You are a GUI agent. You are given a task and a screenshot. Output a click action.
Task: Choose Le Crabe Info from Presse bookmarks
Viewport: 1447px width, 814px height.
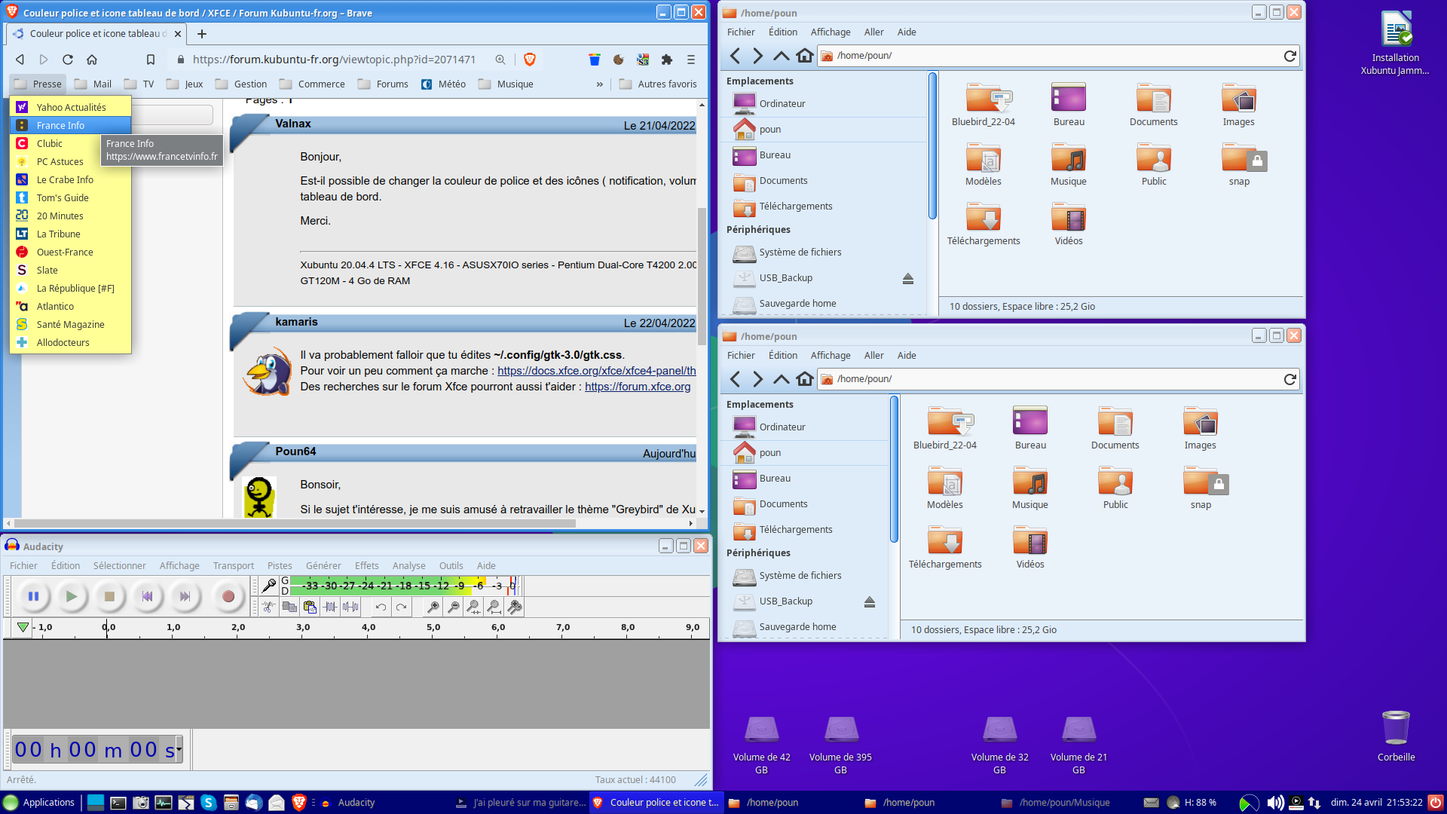(65, 179)
